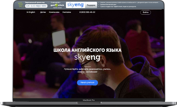Click the Подарок button

click(x=91, y=5)
